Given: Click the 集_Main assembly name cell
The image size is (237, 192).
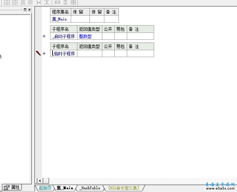Looking at the screenshot, I should (x=61, y=19).
